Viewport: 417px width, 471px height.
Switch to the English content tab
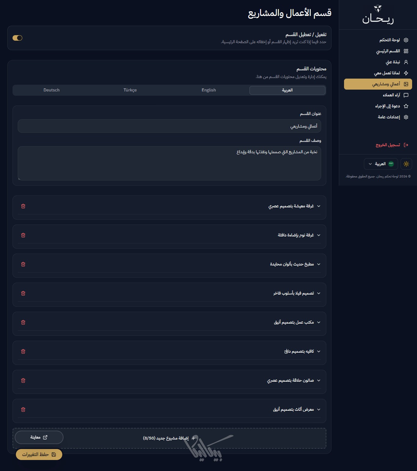coord(209,90)
